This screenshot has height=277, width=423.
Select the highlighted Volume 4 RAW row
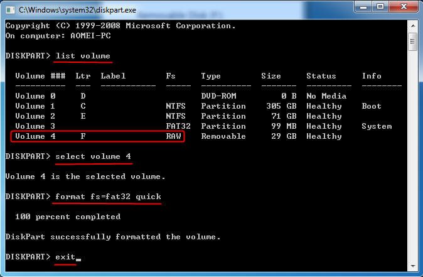coord(97,136)
